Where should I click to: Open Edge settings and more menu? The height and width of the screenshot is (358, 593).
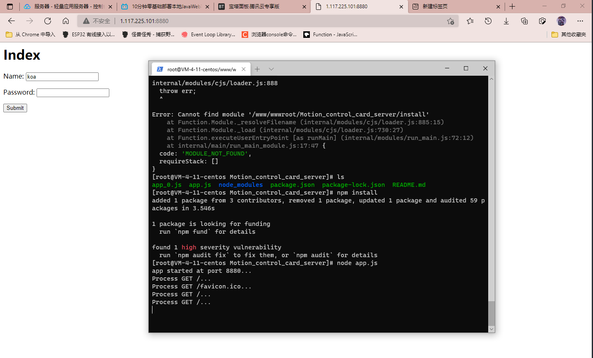[x=580, y=21]
